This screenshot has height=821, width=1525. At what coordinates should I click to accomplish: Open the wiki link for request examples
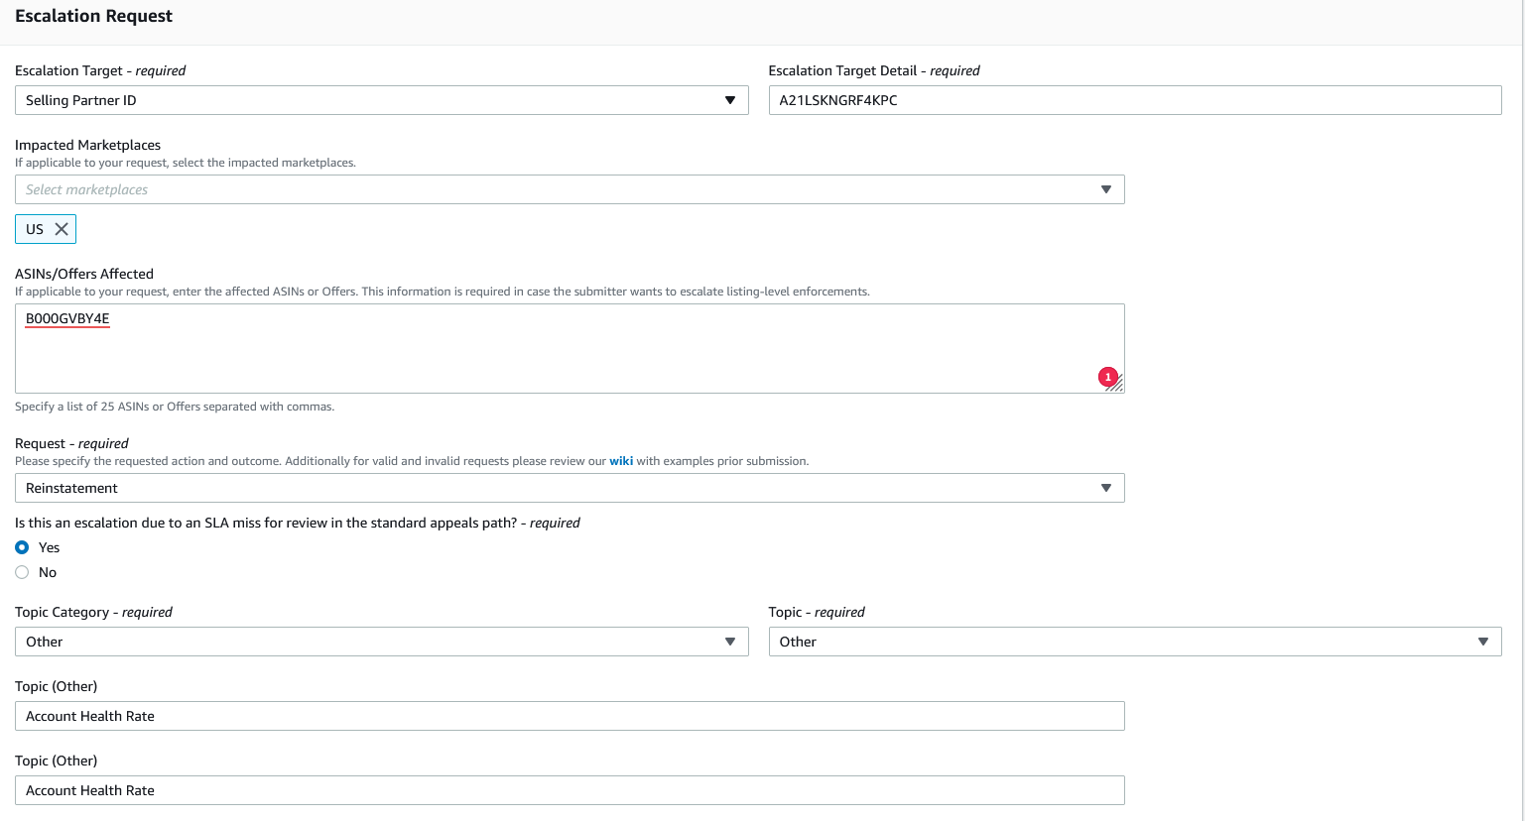621,461
